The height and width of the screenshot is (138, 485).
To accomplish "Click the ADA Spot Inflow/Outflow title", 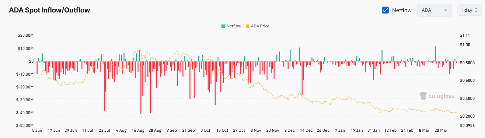I will 49,10.
